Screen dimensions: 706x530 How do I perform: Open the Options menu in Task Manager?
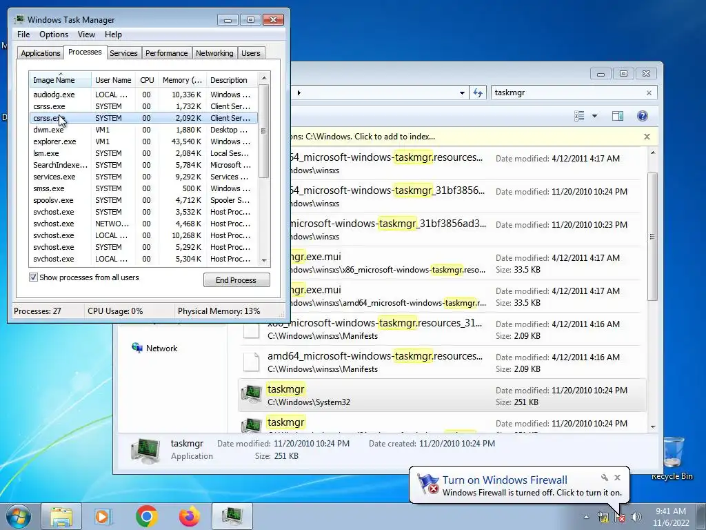54,35
